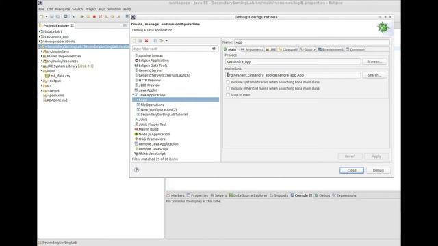Enable Include inherited mains when searching checkbox
The image size is (438, 246).
pos(228,88)
